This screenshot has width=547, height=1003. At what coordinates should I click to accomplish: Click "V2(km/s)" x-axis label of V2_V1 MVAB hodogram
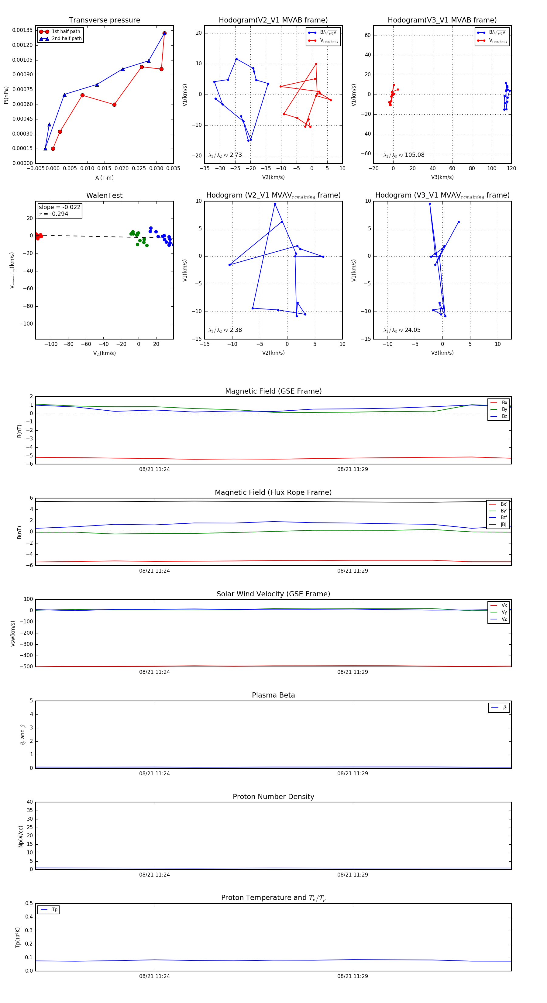[273, 178]
